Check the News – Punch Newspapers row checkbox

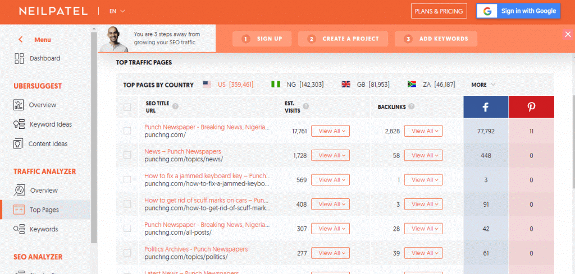pyautogui.click(x=127, y=155)
